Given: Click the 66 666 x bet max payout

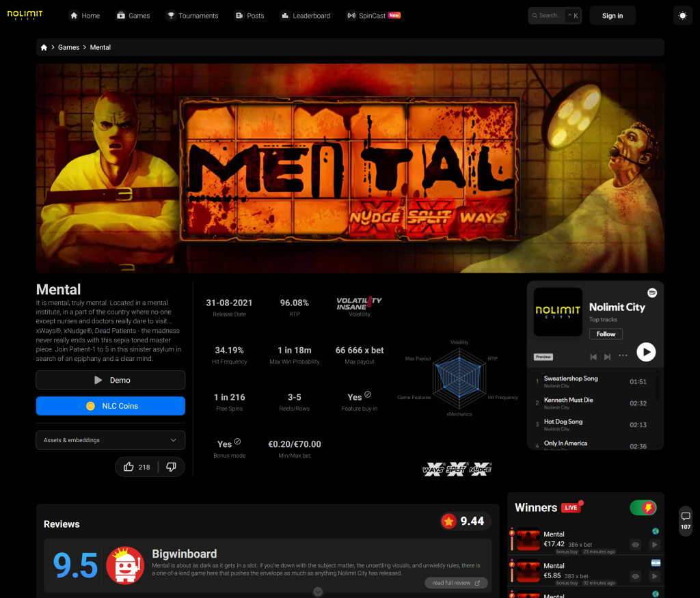Looking at the screenshot, I should pos(360,351).
